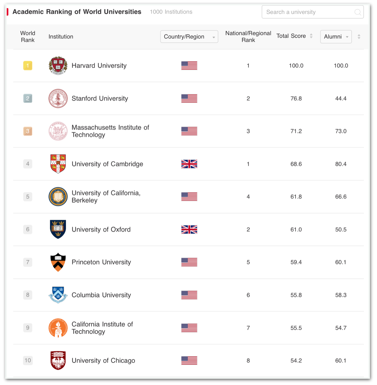Click the United Kingdom flag beside Cambridge
The width and height of the screenshot is (377, 385).
(x=189, y=164)
